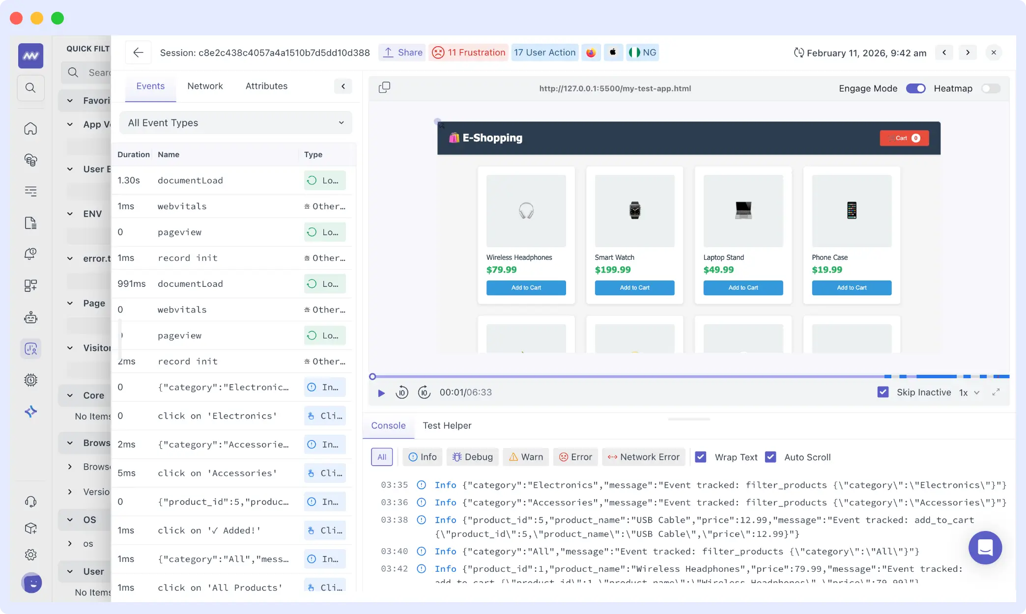Image resolution: width=1026 pixels, height=614 pixels.
Task: Collapse the events side panel
Action: 342,86
